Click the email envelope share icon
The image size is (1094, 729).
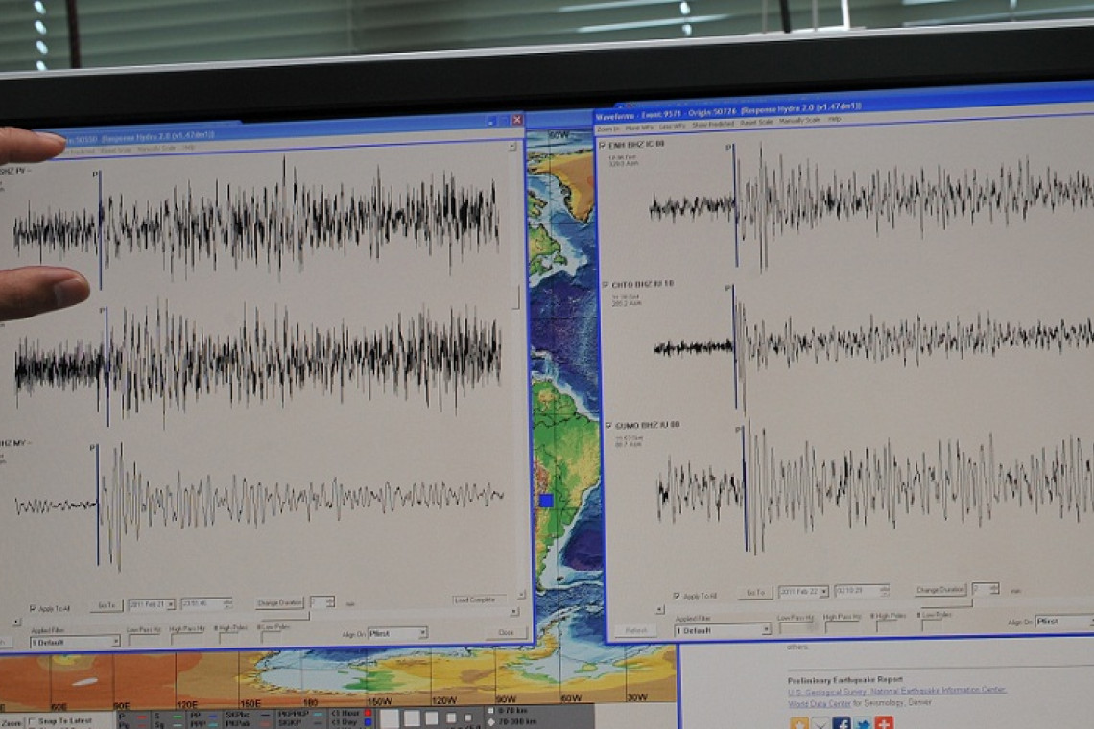coord(820,723)
